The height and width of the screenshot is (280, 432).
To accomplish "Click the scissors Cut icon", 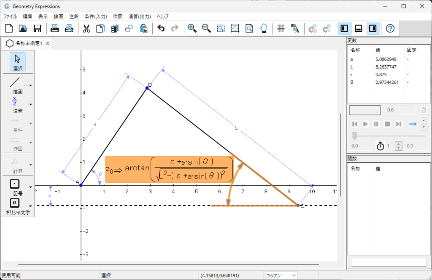I will tap(86, 29).
